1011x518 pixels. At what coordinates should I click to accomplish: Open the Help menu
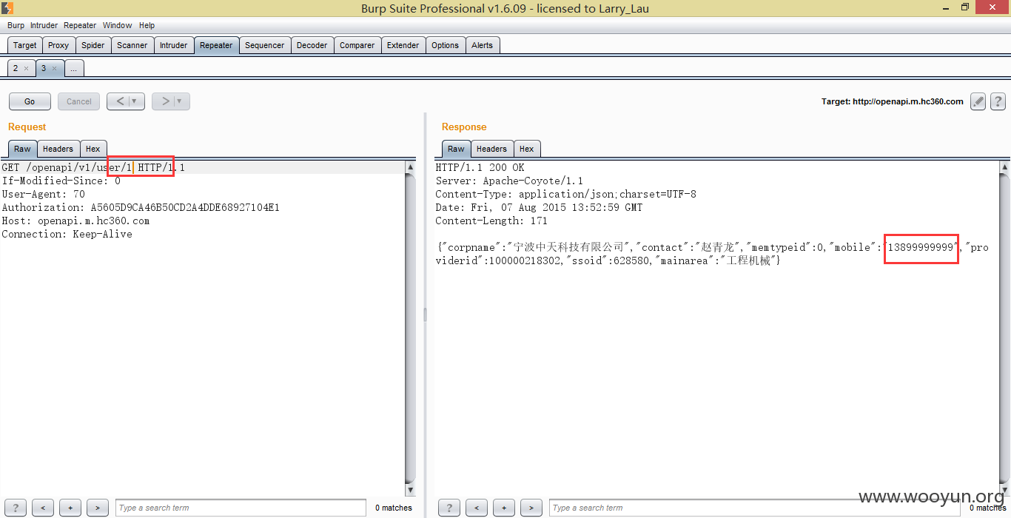pos(147,25)
